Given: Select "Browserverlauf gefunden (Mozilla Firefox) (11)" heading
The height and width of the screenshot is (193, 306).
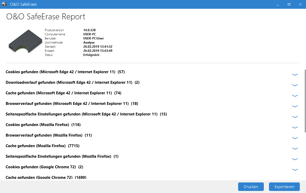Looking at the screenshot, I should (49, 135).
